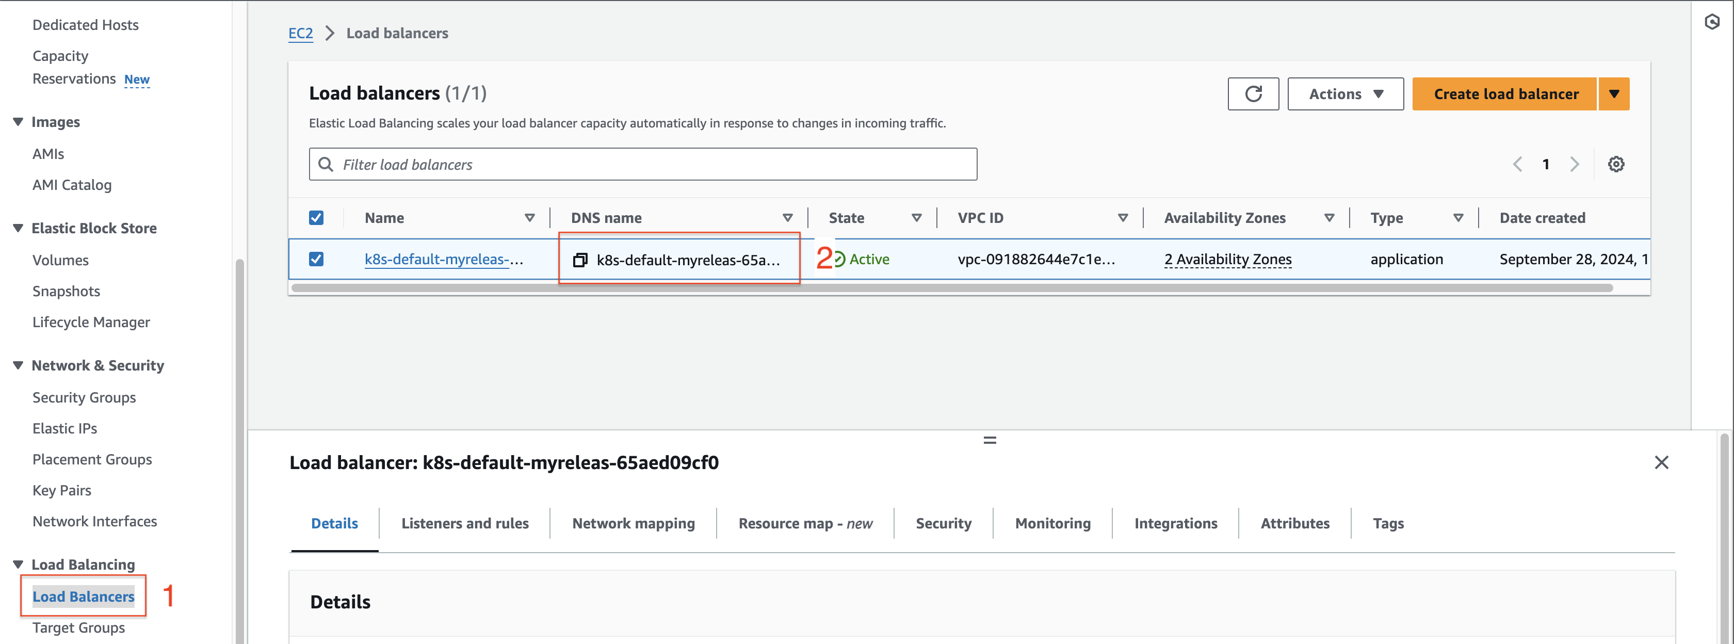Go to next page of load balancers
The width and height of the screenshot is (1734, 644).
tap(1574, 164)
